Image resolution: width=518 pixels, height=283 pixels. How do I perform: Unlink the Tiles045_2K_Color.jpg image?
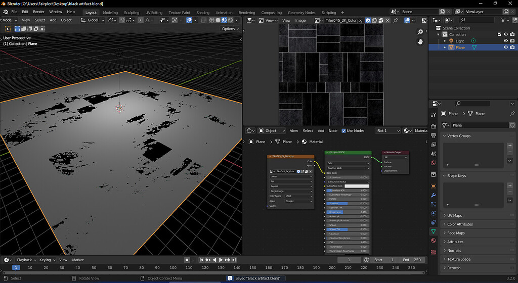point(387,20)
